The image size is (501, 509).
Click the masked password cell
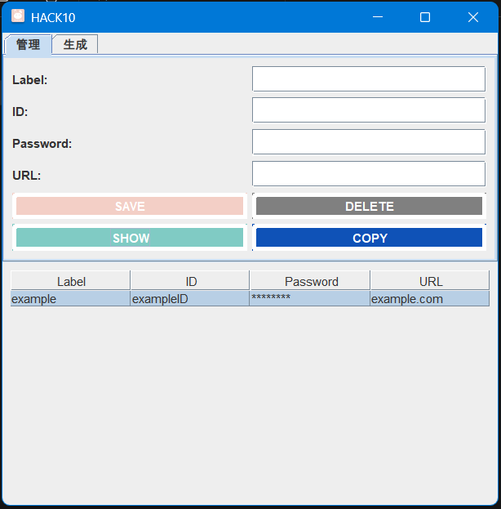[310, 299]
